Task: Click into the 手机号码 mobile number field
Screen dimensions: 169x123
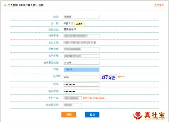Action: (x=73, y=98)
